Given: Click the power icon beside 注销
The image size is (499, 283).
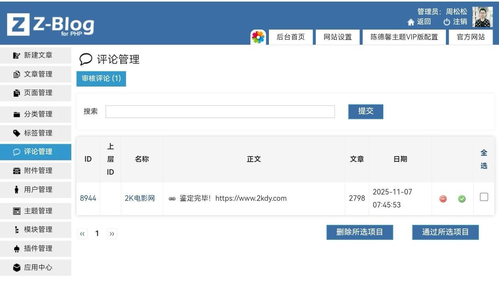Looking at the screenshot, I should [x=447, y=22].
